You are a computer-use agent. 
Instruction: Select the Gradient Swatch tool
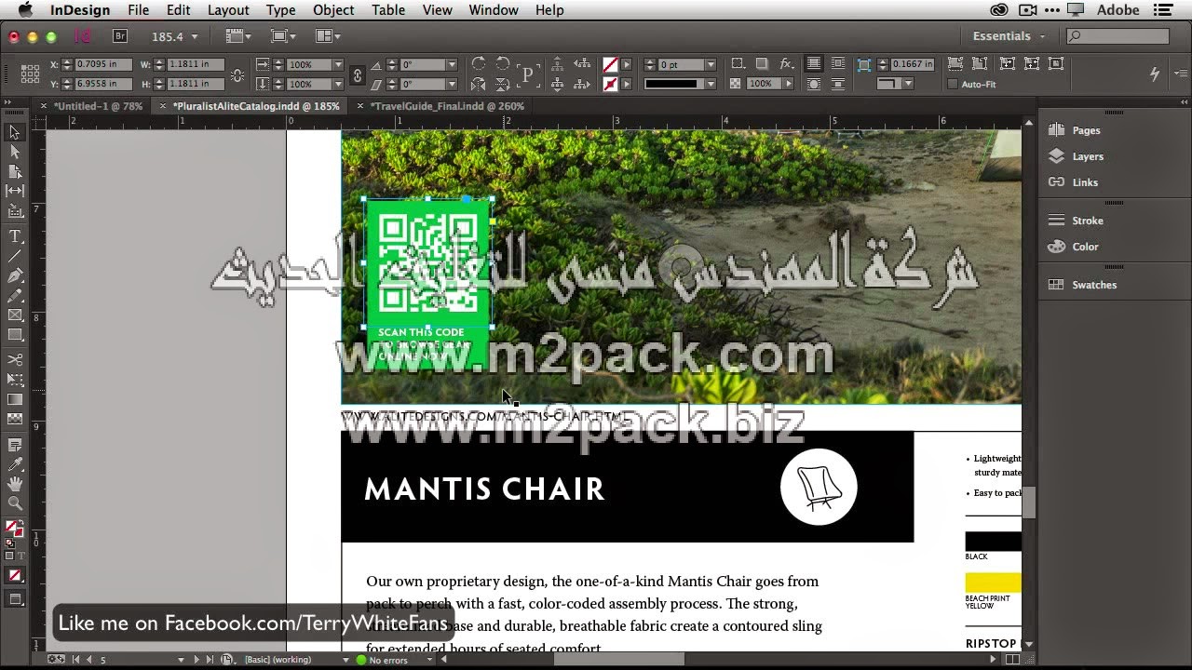pos(14,399)
